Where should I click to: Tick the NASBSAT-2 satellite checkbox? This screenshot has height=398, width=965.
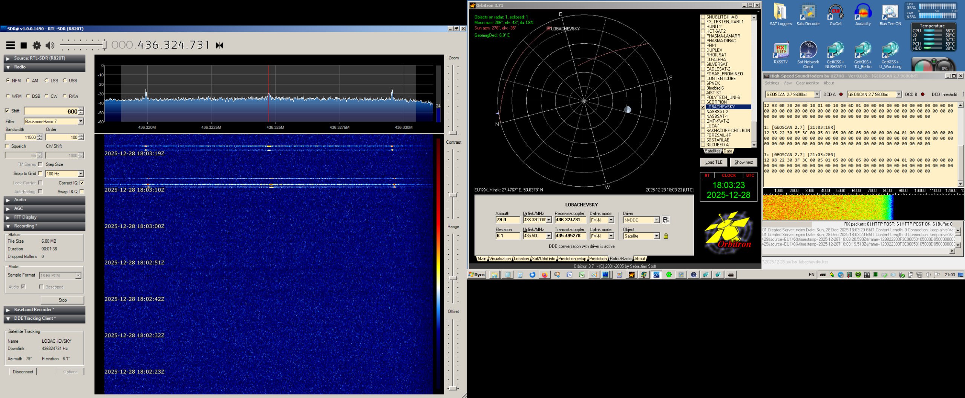pos(703,112)
